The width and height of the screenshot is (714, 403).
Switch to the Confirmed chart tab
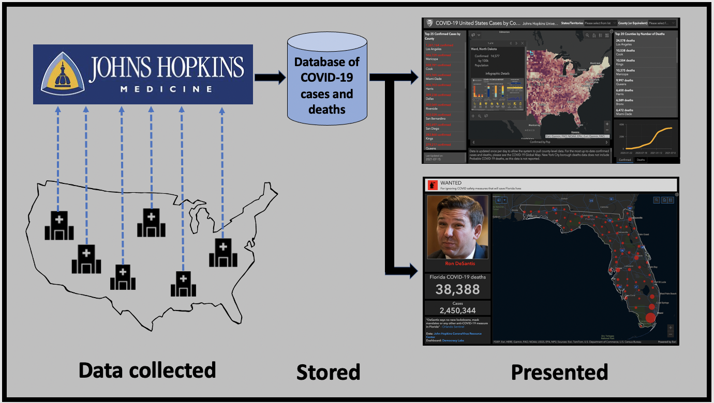point(624,160)
